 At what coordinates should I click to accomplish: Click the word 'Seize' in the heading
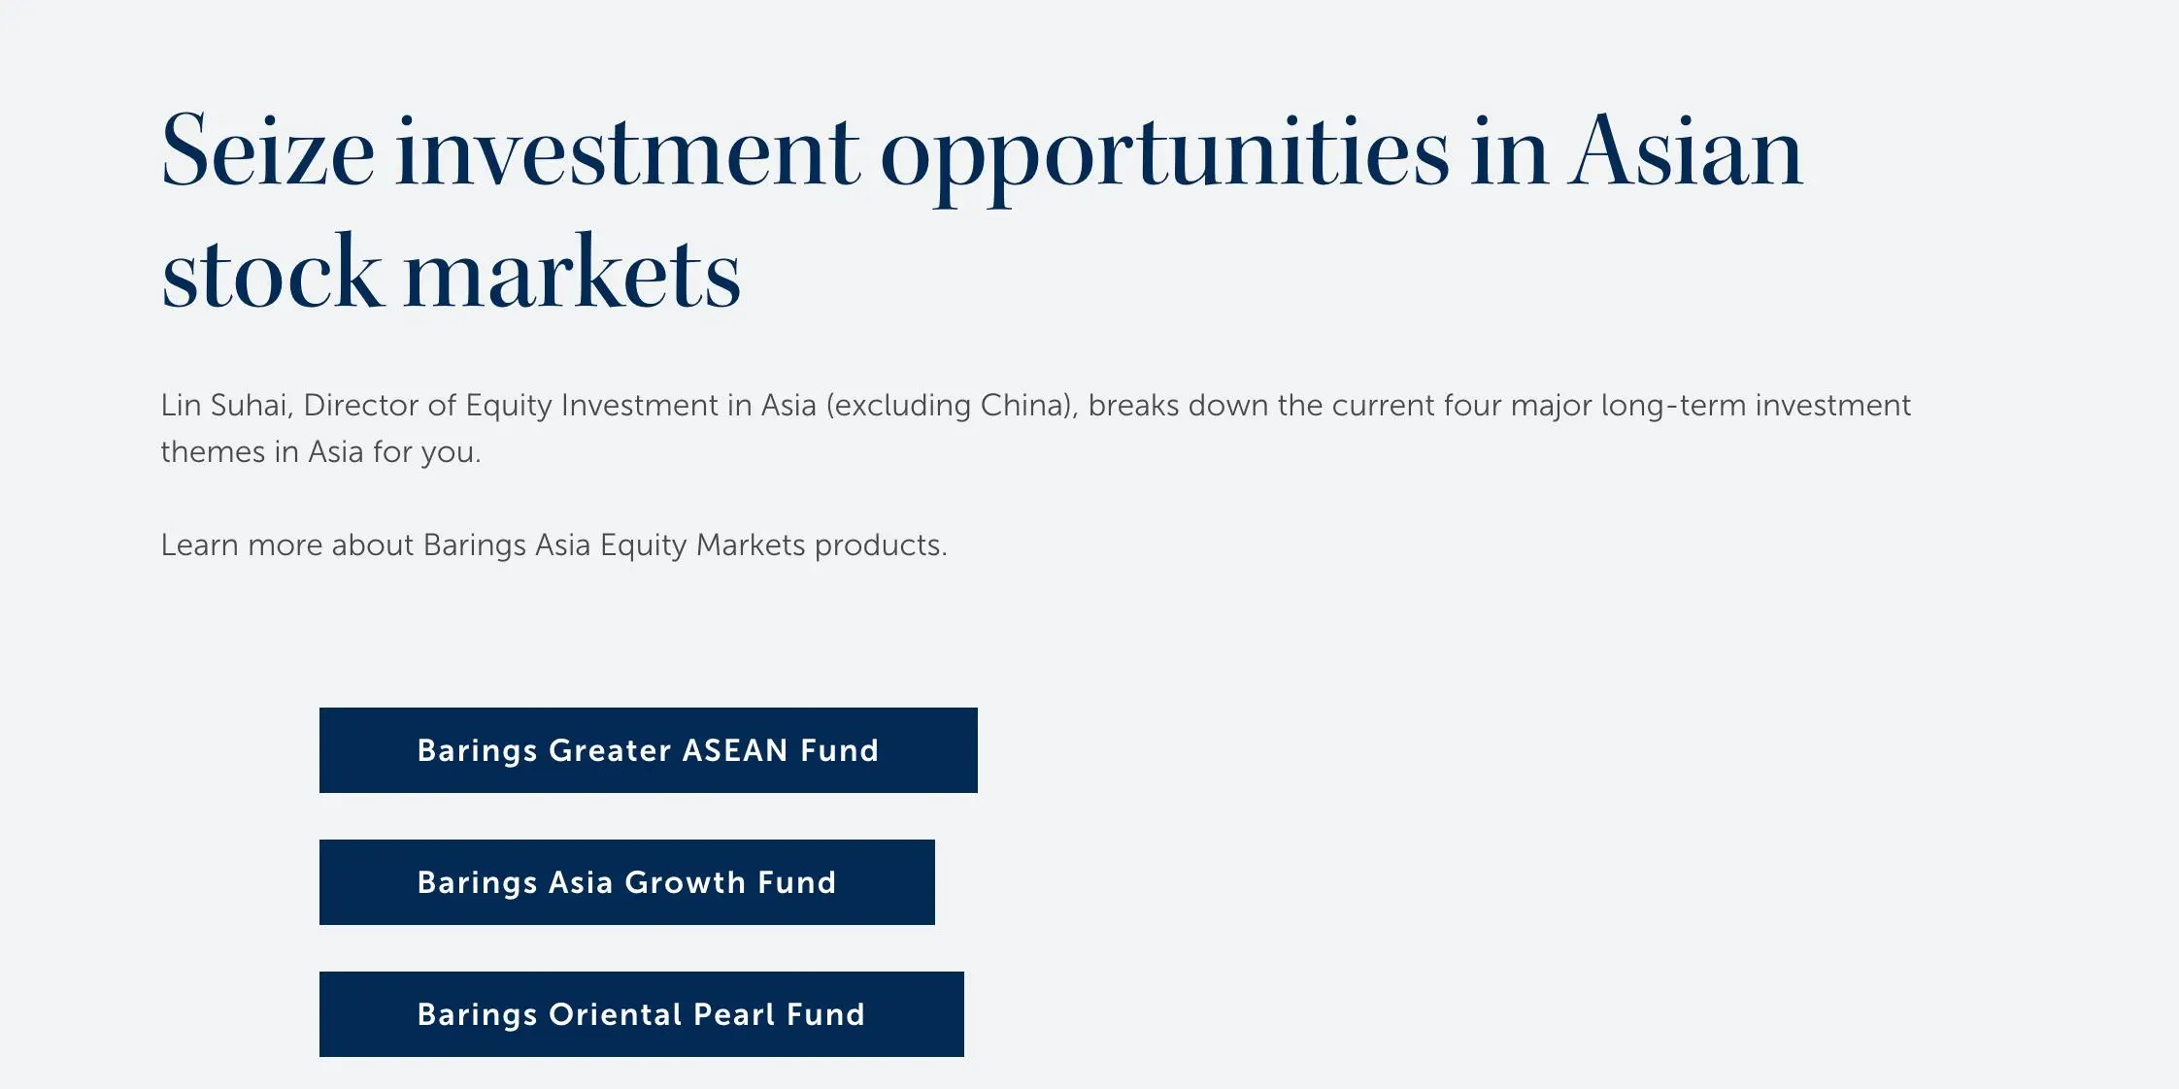(x=267, y=150)
